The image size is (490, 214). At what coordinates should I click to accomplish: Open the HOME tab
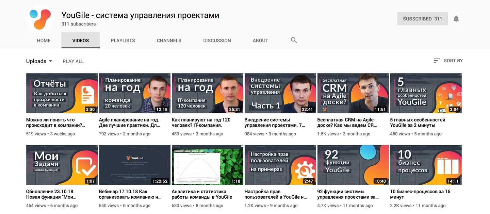pos(44,40)
